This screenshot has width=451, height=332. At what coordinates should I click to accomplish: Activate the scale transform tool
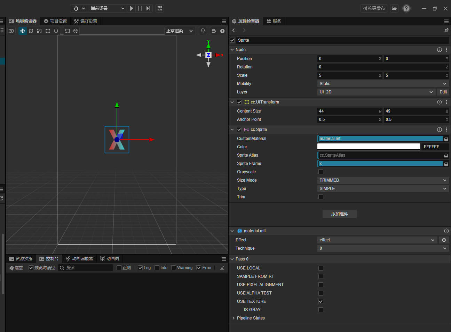pos(39,31)
